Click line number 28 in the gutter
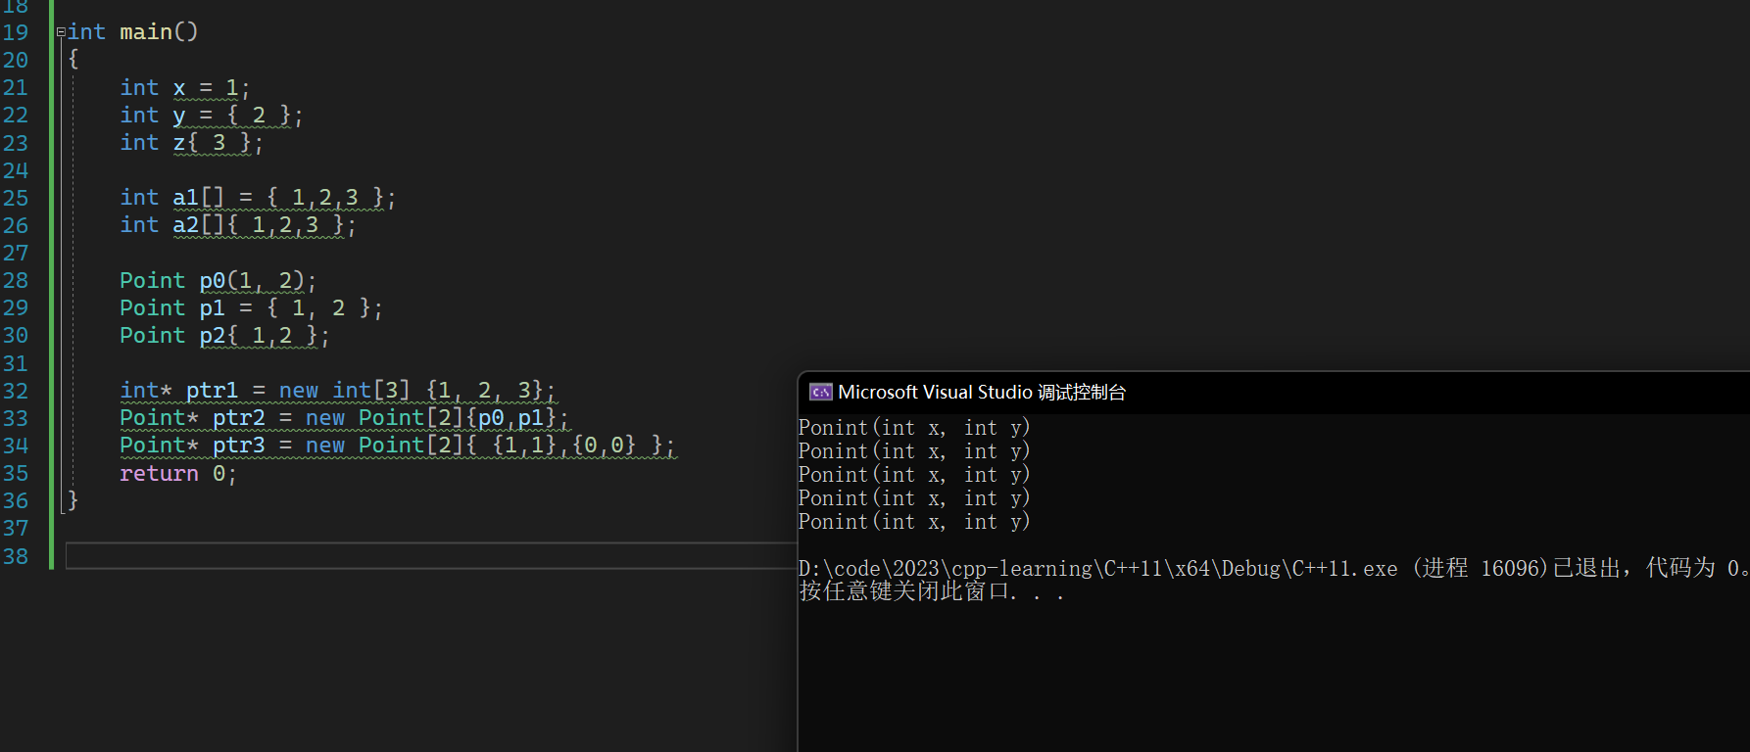The image size is (1750, 752). click(x=16, y=281)
